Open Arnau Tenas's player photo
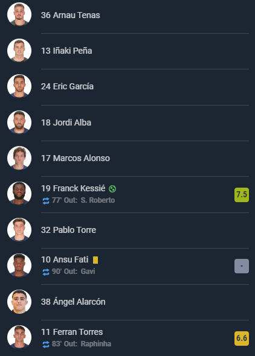Image resolution: width=255 pixels, height=356 pixels. tap(19, 14)
